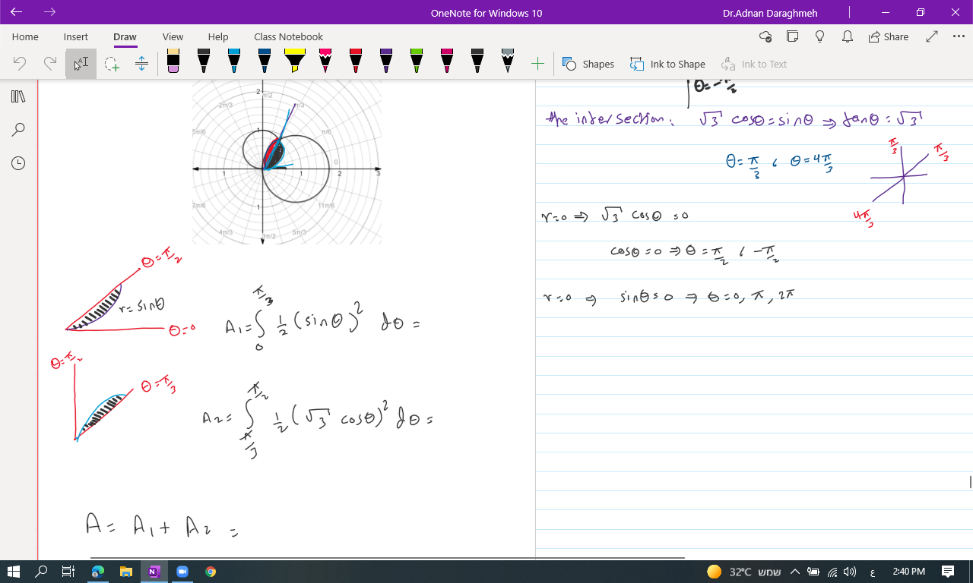973x583 pixels.
Task: Expand the more options ellipsis menu
Action: pos(958,36)
